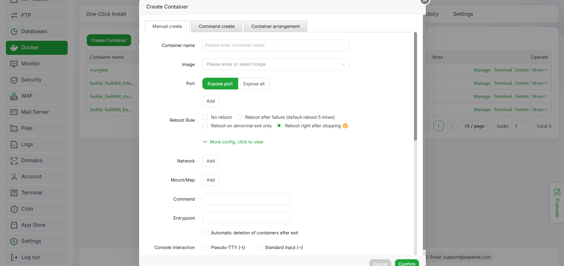Open Files folder icon

click(14, 128)
